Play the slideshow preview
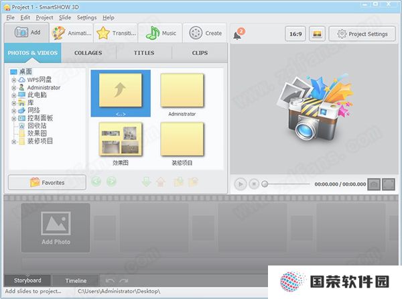Screen dimensions: 402x299 [x=241, y=184]
